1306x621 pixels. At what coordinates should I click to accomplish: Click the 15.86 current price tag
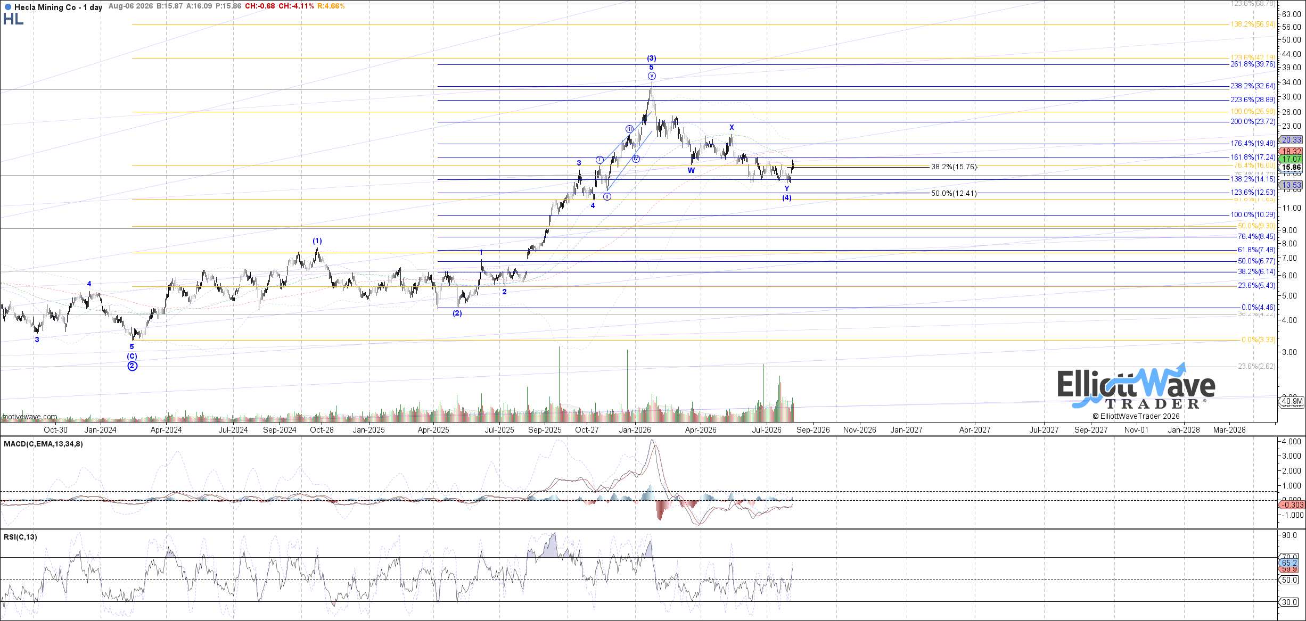[x=1292, y=167]
